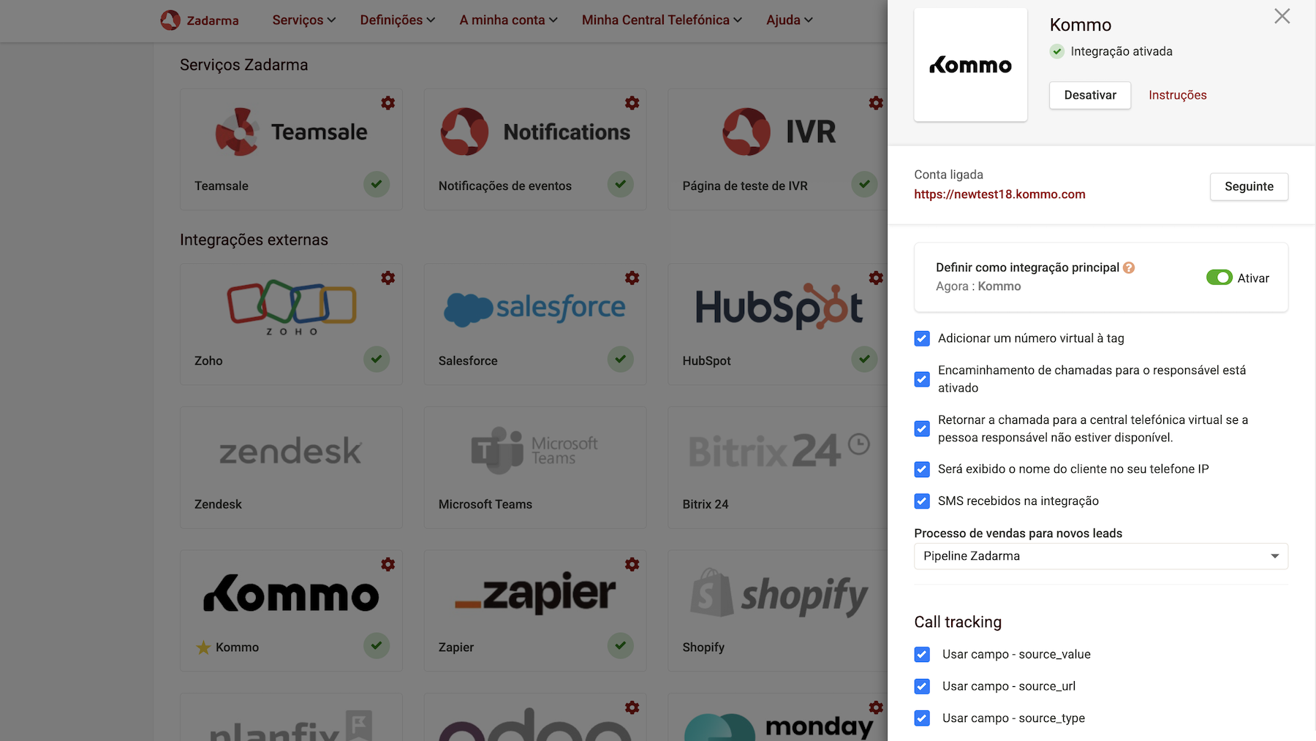This screenshot has width=1316, height=741.
Task: Open the Microsoft Teams integration card
Action: click(535, 468)
